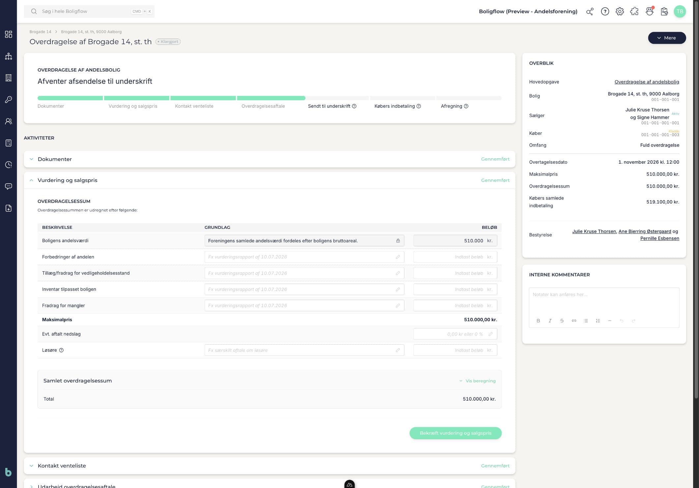Open the chat messages sidebar icon
The width and height of the screenshot is (699, 488).
9,186
